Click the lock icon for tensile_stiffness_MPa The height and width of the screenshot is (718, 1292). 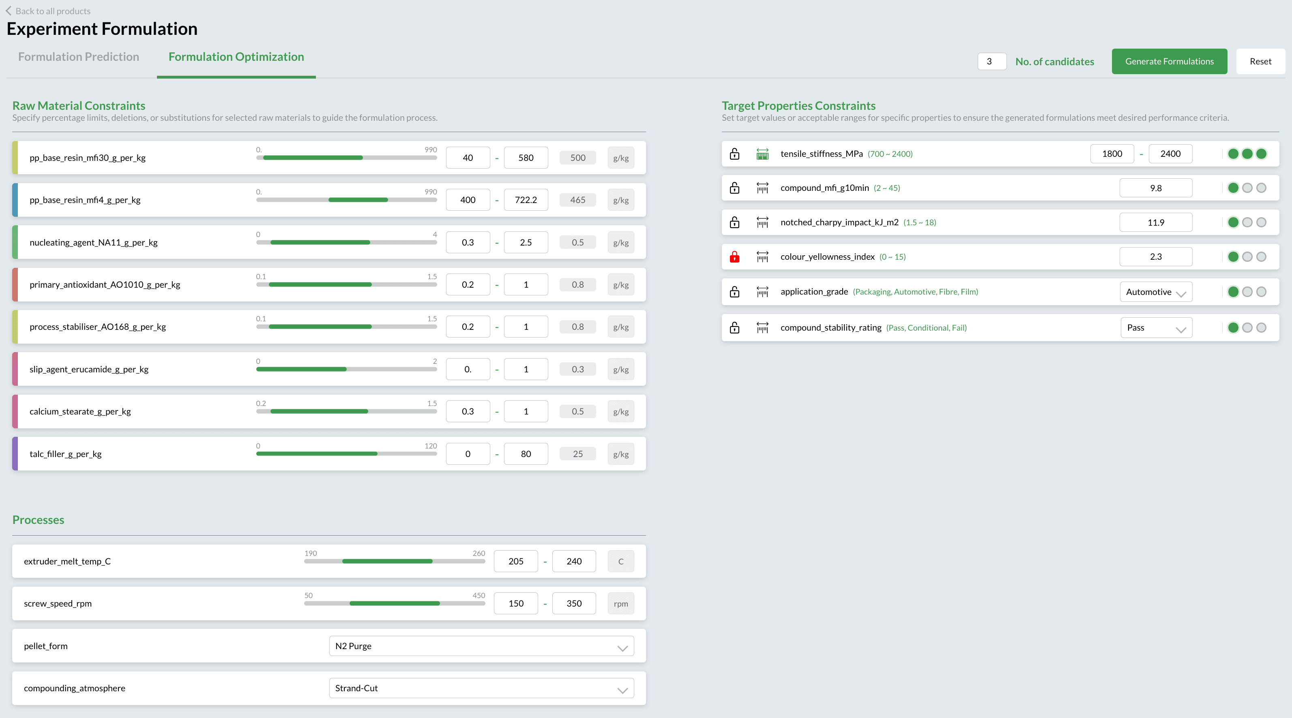(x=734, y=154)
